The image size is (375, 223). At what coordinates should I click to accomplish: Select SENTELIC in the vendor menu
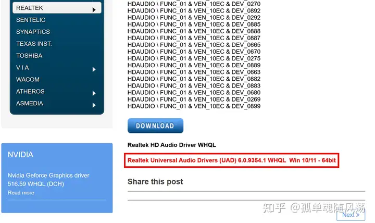coord(31,20)
